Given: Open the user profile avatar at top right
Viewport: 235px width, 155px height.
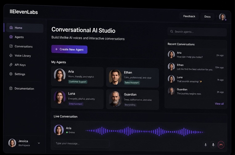Looking at the screenshot, I should click(222, 17).
